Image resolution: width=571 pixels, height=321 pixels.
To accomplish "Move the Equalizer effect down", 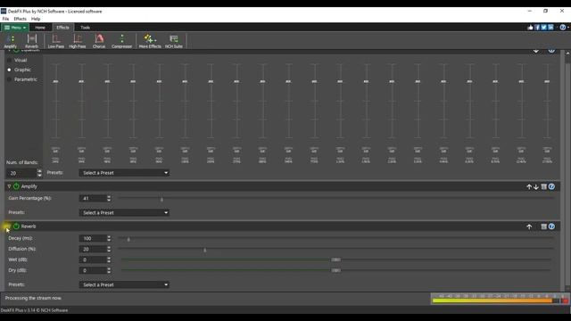I will pyautogui.click(x=535, y=51).
